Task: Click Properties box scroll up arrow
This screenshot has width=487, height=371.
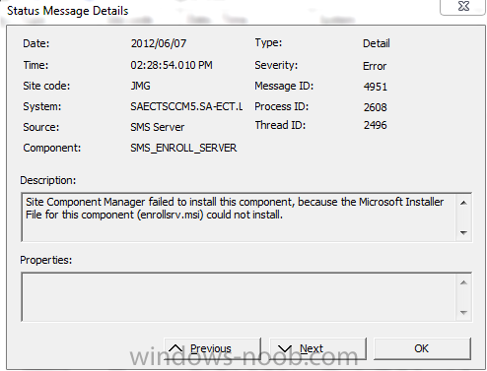Action: point(463,282)
